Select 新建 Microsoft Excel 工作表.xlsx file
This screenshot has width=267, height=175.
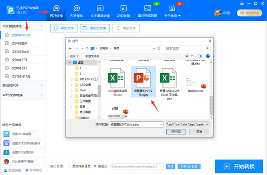[x=169, y=84]
